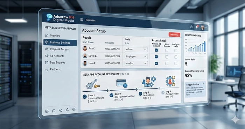245x129 pixels.
Task: Open the Analyst role dropdown for Haro F.
Action: click(136, 63)
